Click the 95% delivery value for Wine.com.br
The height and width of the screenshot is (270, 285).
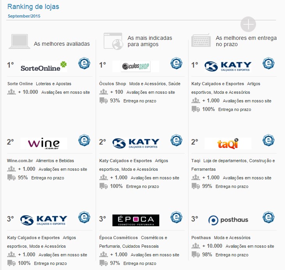(23, 177)
